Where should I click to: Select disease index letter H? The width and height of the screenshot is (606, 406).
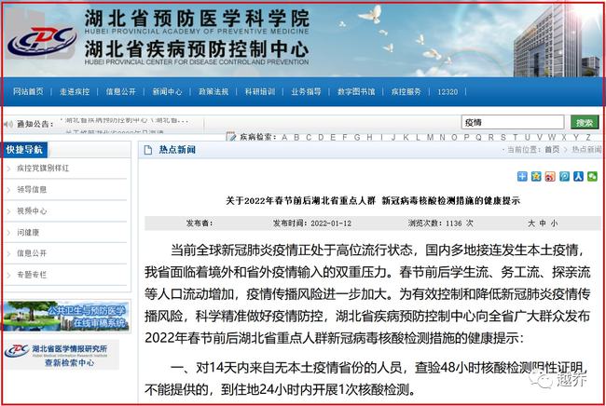coord(369,137)
